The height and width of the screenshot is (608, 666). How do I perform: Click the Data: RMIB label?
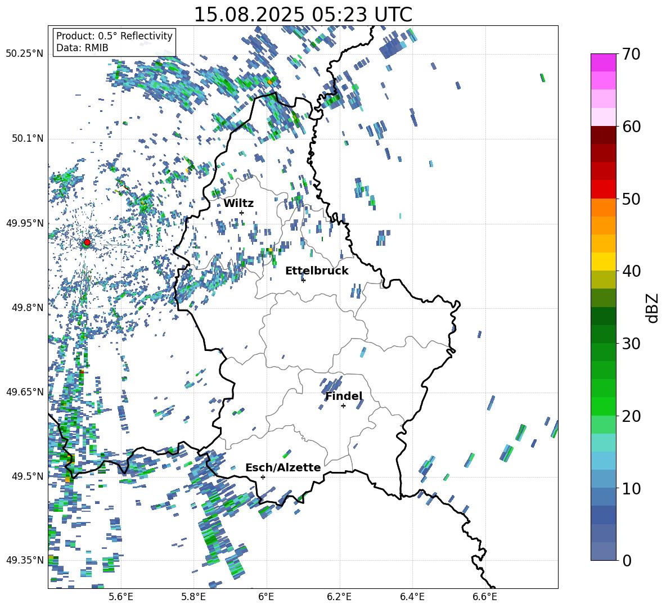[82, 48]
